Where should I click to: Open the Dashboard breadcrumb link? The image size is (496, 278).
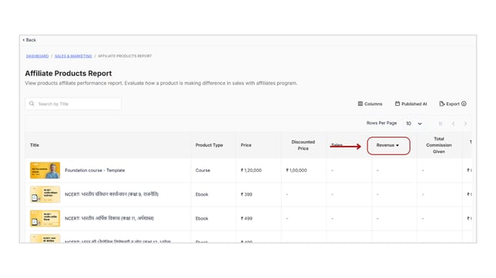tap(37, 56)
